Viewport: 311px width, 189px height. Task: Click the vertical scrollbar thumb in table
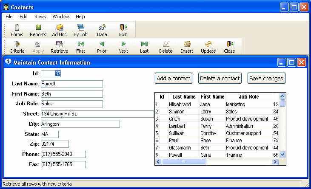pos(282,103)
